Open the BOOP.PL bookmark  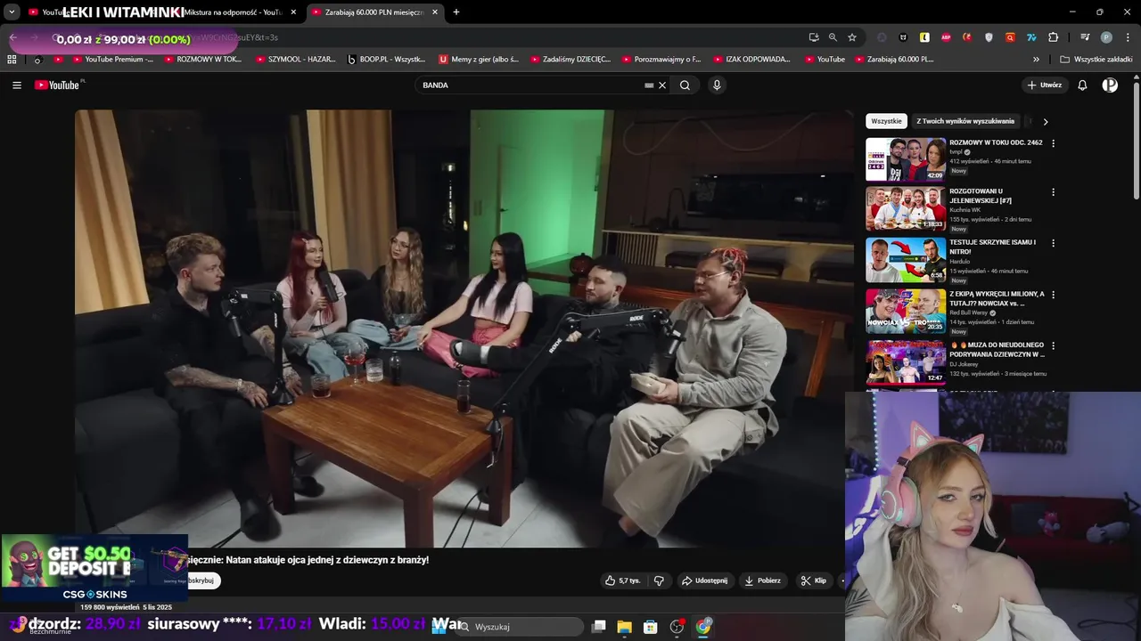tap(387, 60)
